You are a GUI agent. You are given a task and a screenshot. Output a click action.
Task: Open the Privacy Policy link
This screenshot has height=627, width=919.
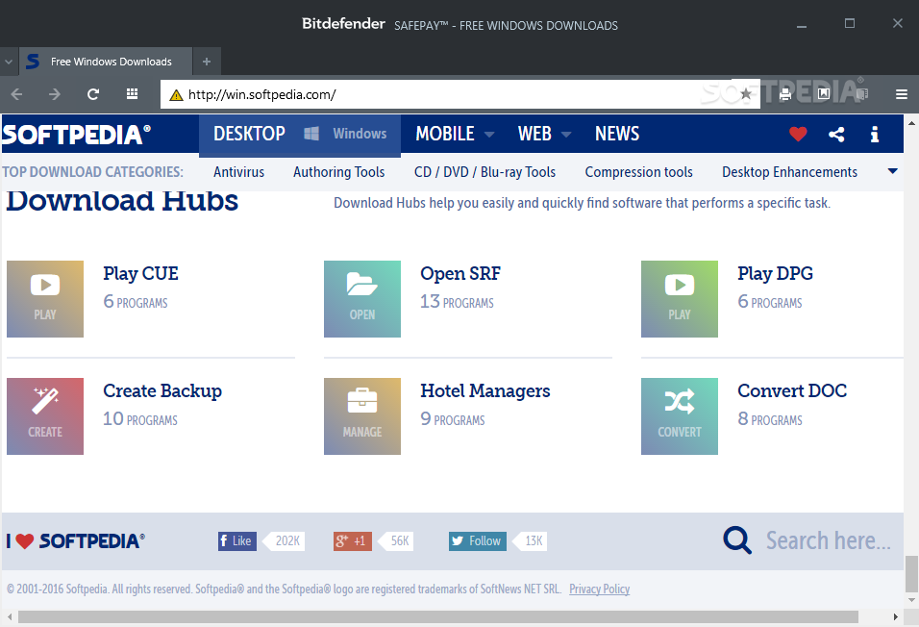(x=599, y=589)
